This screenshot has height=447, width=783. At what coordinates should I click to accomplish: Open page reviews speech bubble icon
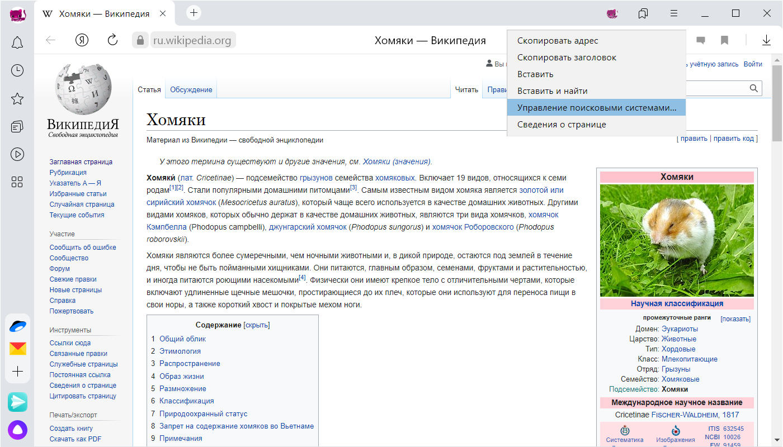[700, 40]
